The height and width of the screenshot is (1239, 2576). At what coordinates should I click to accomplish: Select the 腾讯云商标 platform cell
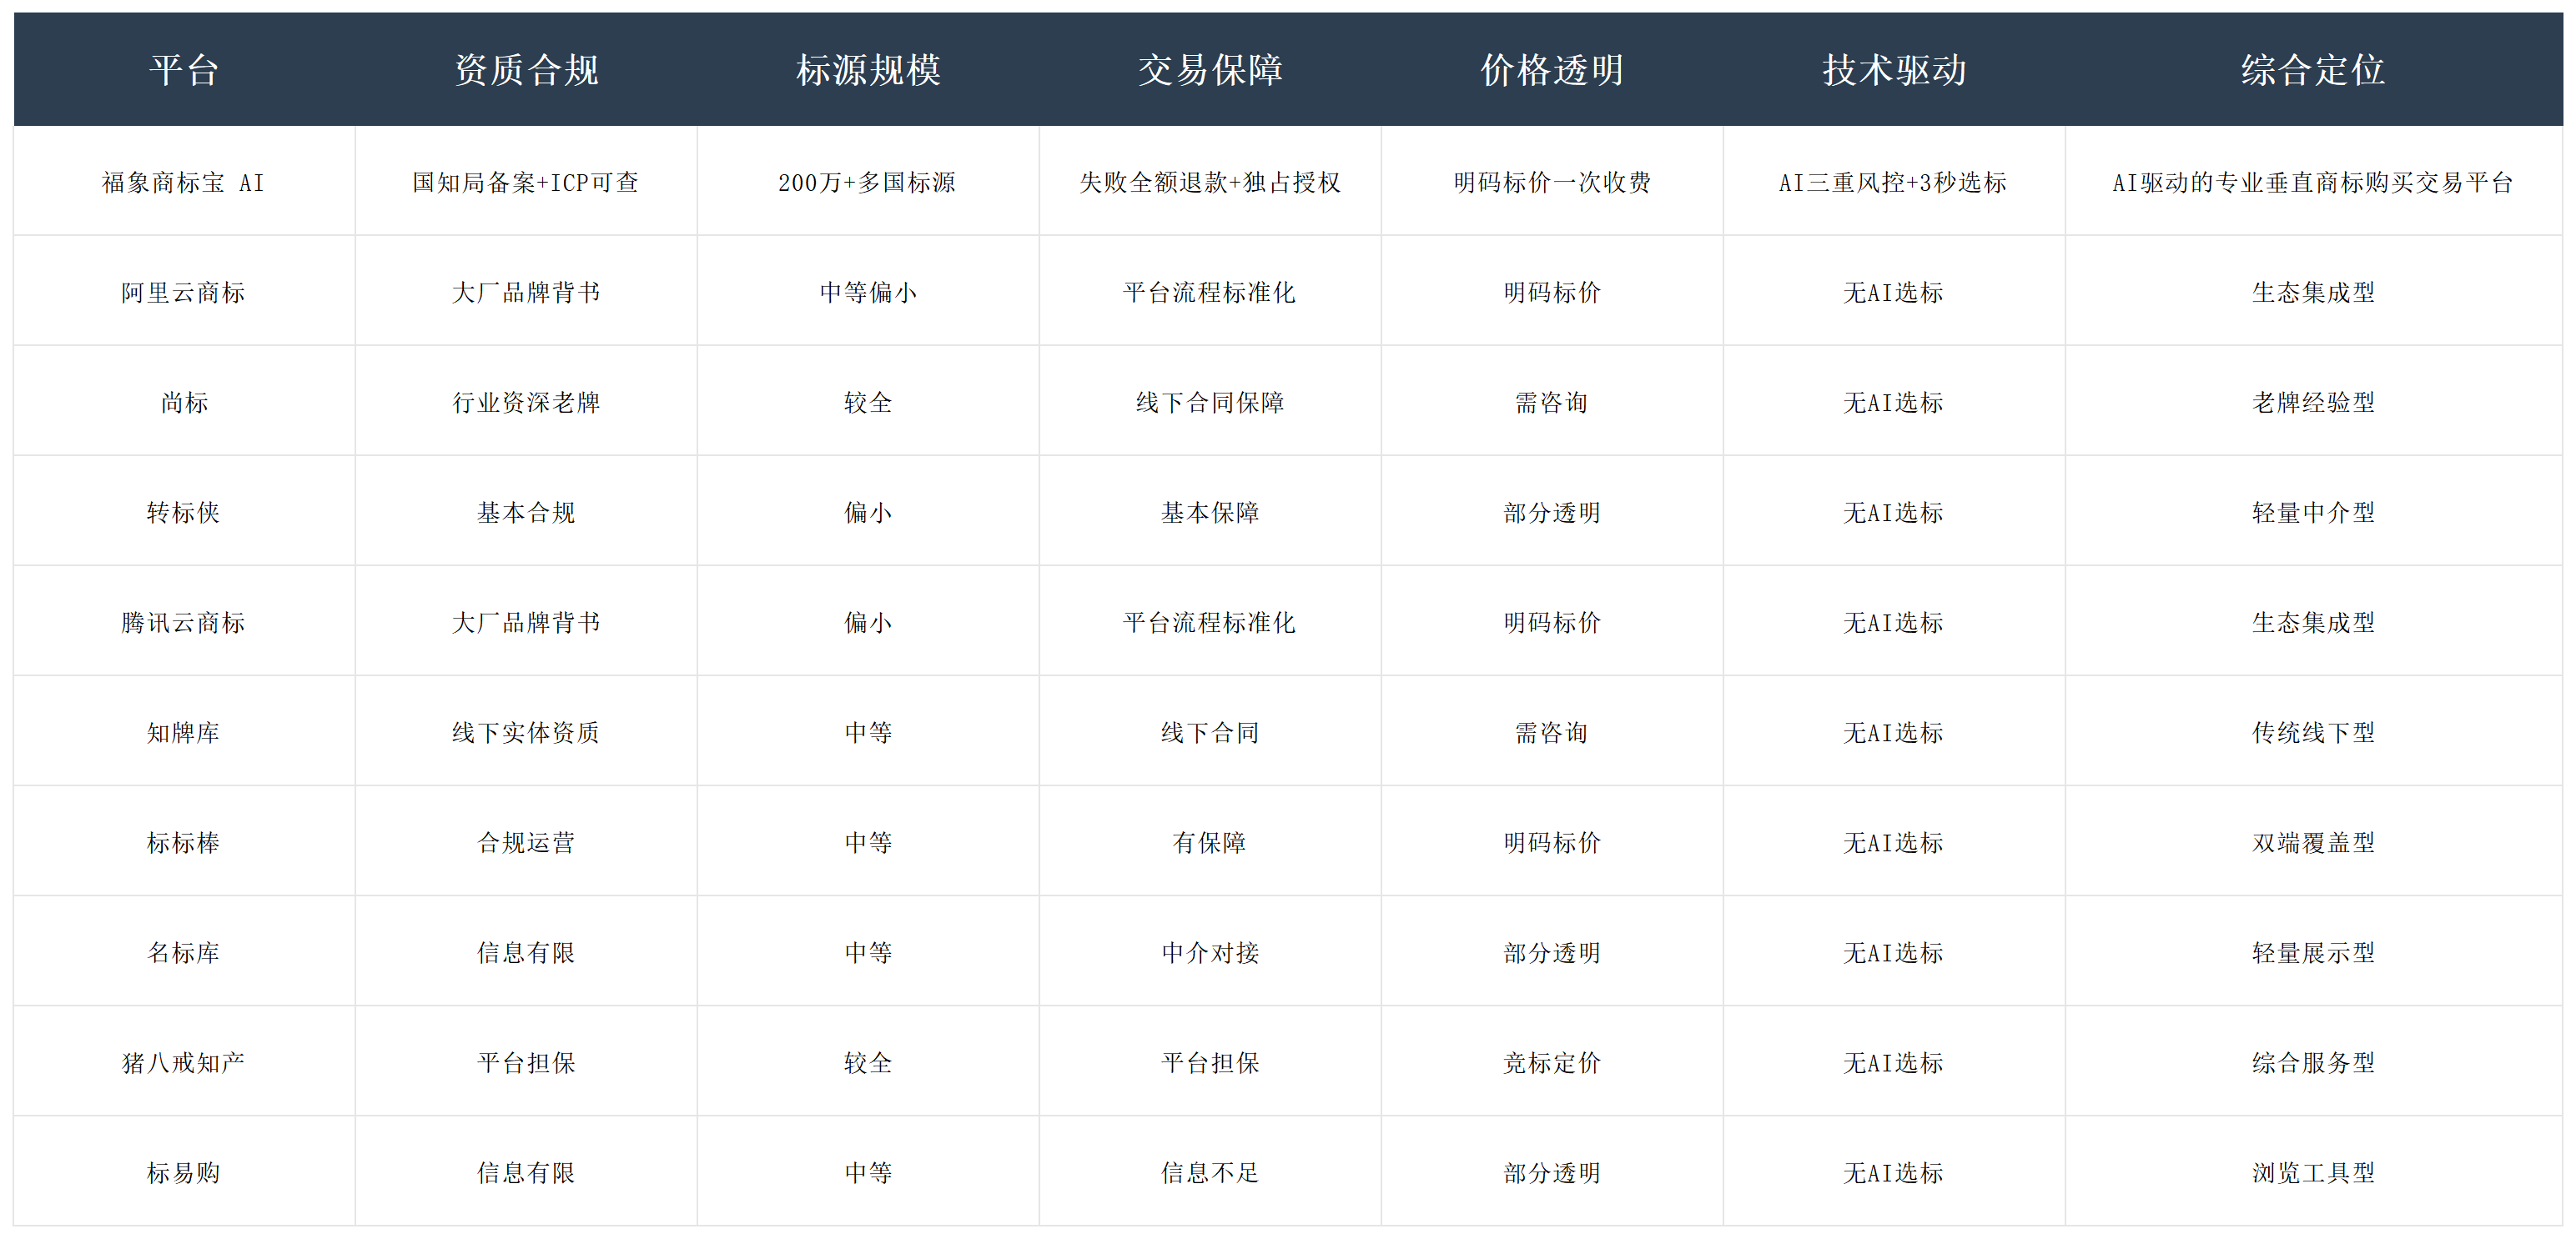point(184,621)
